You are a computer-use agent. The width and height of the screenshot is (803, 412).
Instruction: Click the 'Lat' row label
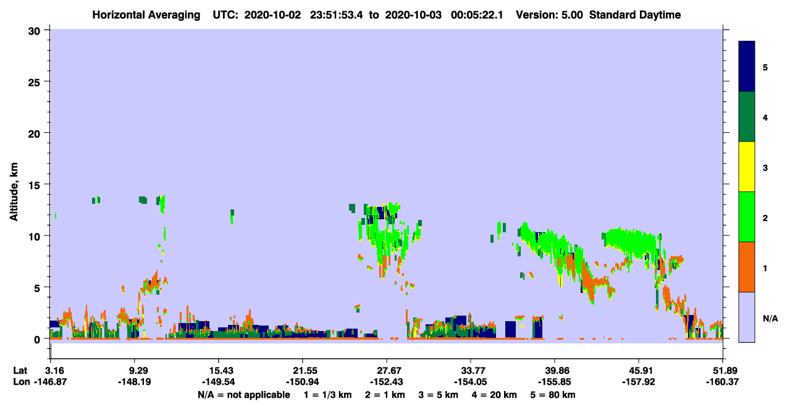[x=20, y=371]
